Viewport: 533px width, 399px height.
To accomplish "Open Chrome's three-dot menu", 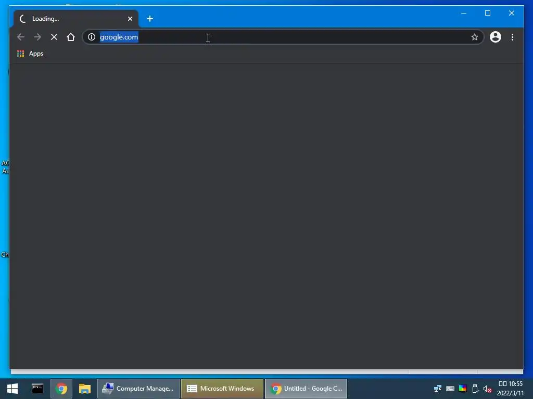I will pyautogui.click(x=512, y=37).
